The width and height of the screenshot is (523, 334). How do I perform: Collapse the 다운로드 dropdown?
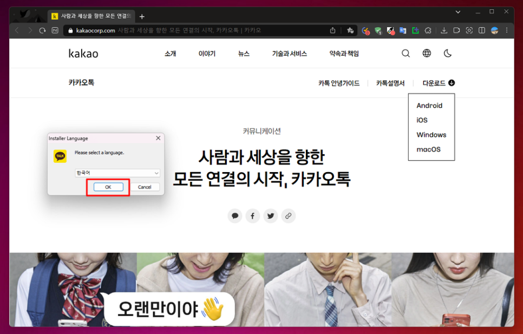[439, 83]
